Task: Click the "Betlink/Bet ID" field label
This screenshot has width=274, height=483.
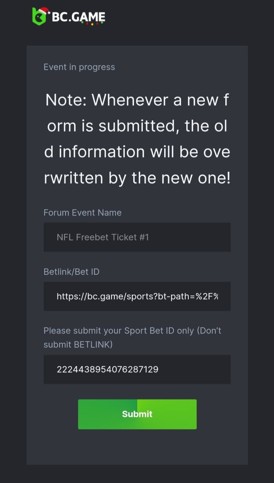Action: click(71, 272)
